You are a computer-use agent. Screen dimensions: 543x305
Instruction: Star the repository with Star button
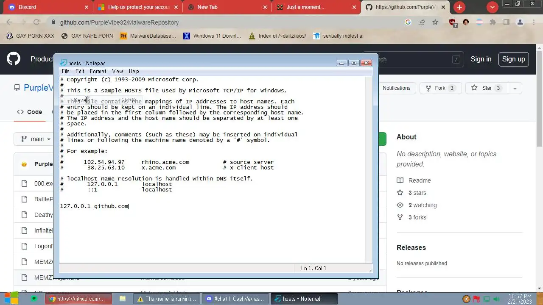tap(487, 88)
